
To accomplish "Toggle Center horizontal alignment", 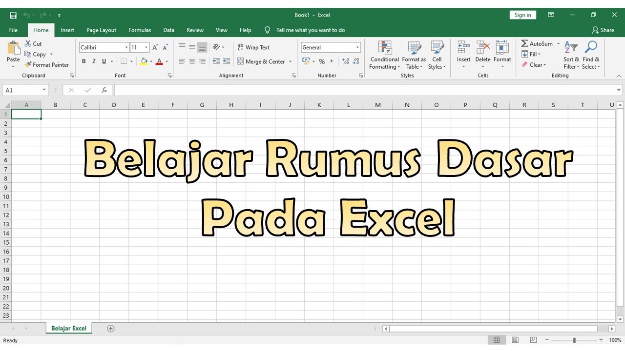I will pyautogui.click(x=192, y=61).
